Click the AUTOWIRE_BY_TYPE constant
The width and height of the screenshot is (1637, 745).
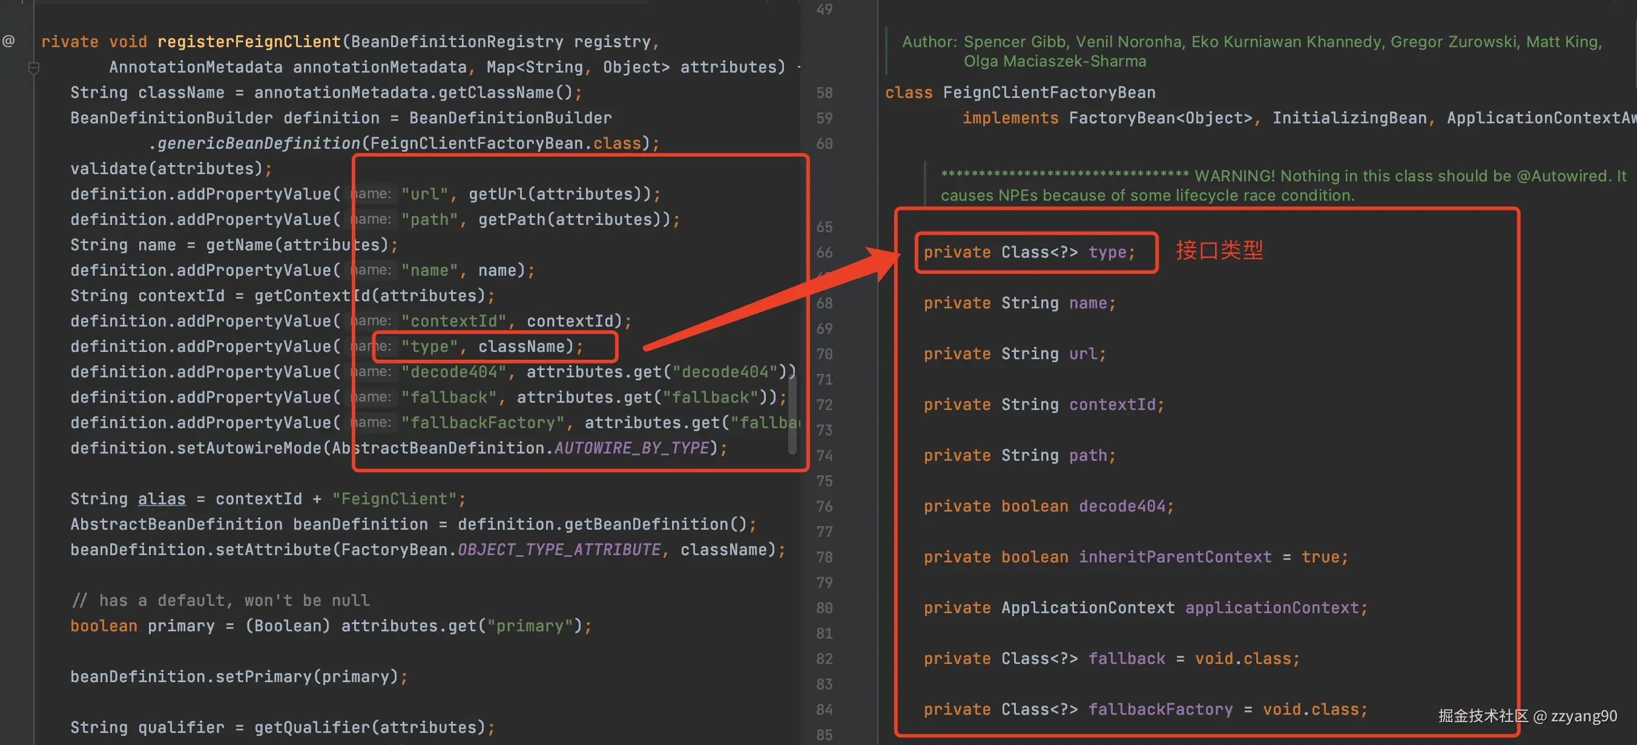tap(631, 448)
